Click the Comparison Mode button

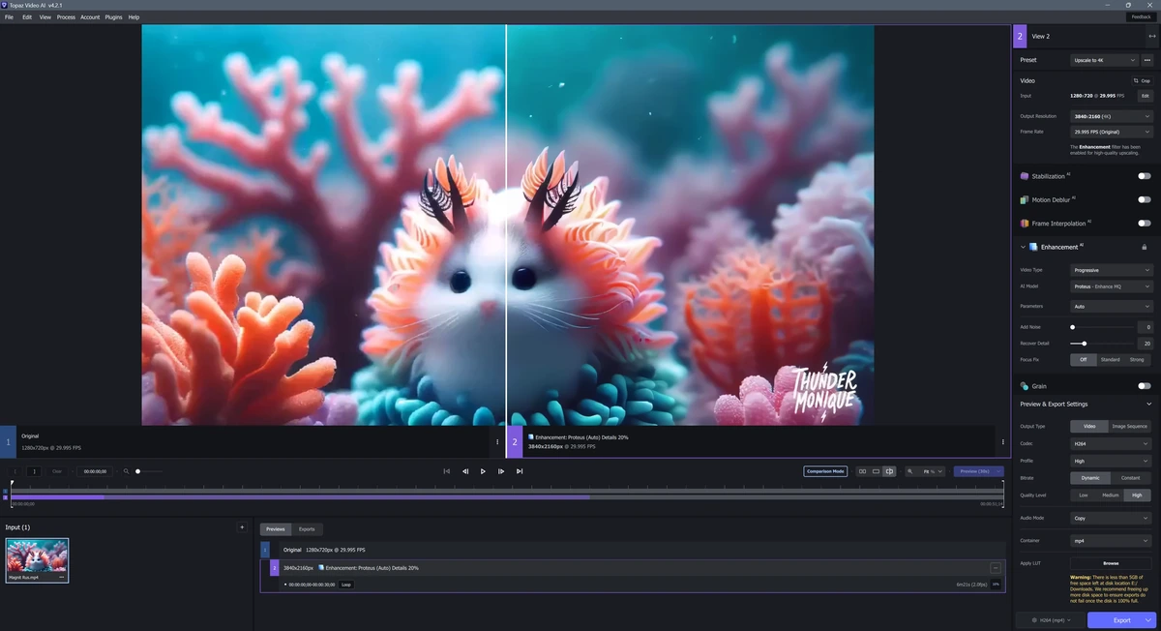[825, 471]
